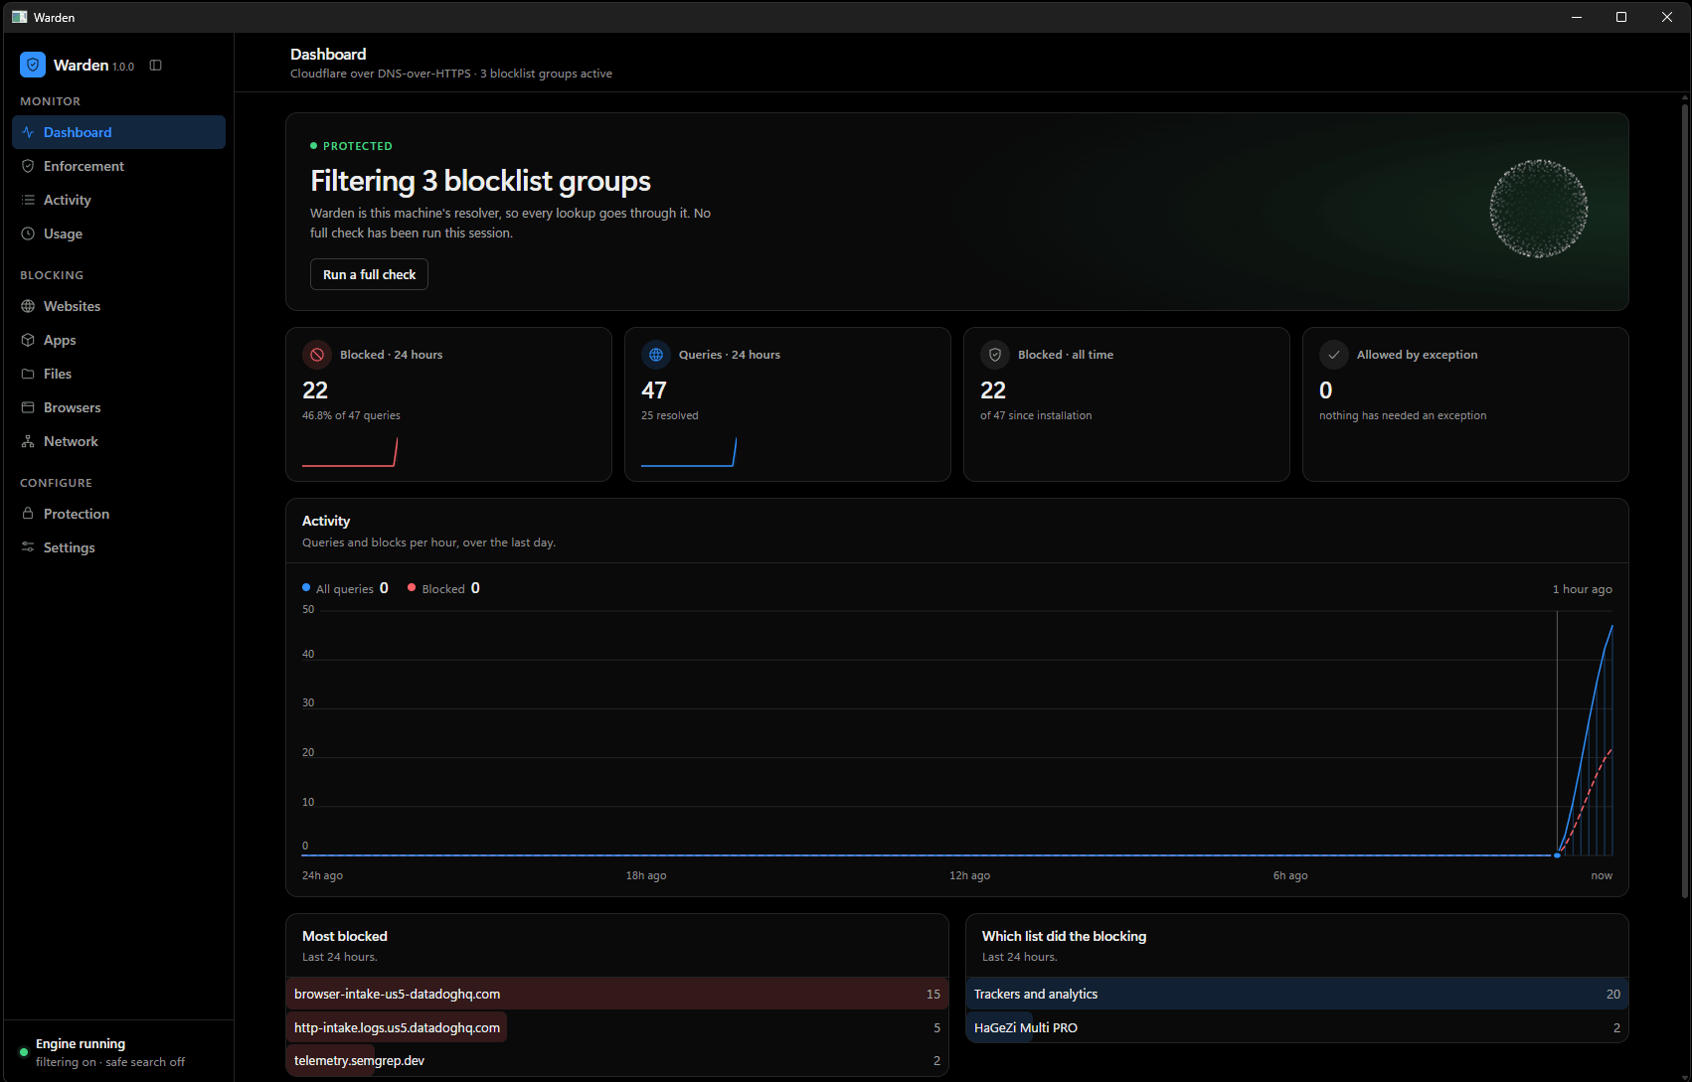Click the Apps cube icon in sidebar
The width and height of the screenshot is (1692, 1082).
(28, 340)
